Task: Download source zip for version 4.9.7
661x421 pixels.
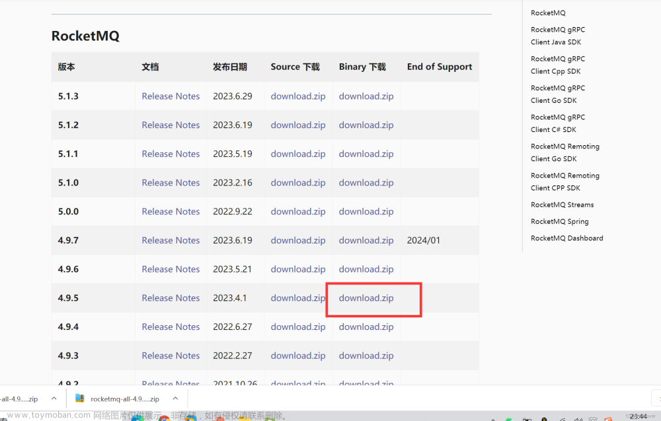Action: 298,240
